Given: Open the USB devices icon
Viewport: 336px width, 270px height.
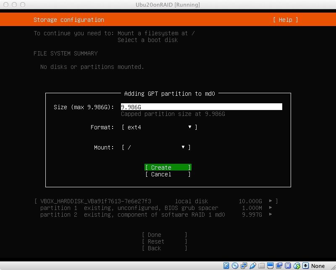Looking at the screenshot, I should [x=253, y=266].
